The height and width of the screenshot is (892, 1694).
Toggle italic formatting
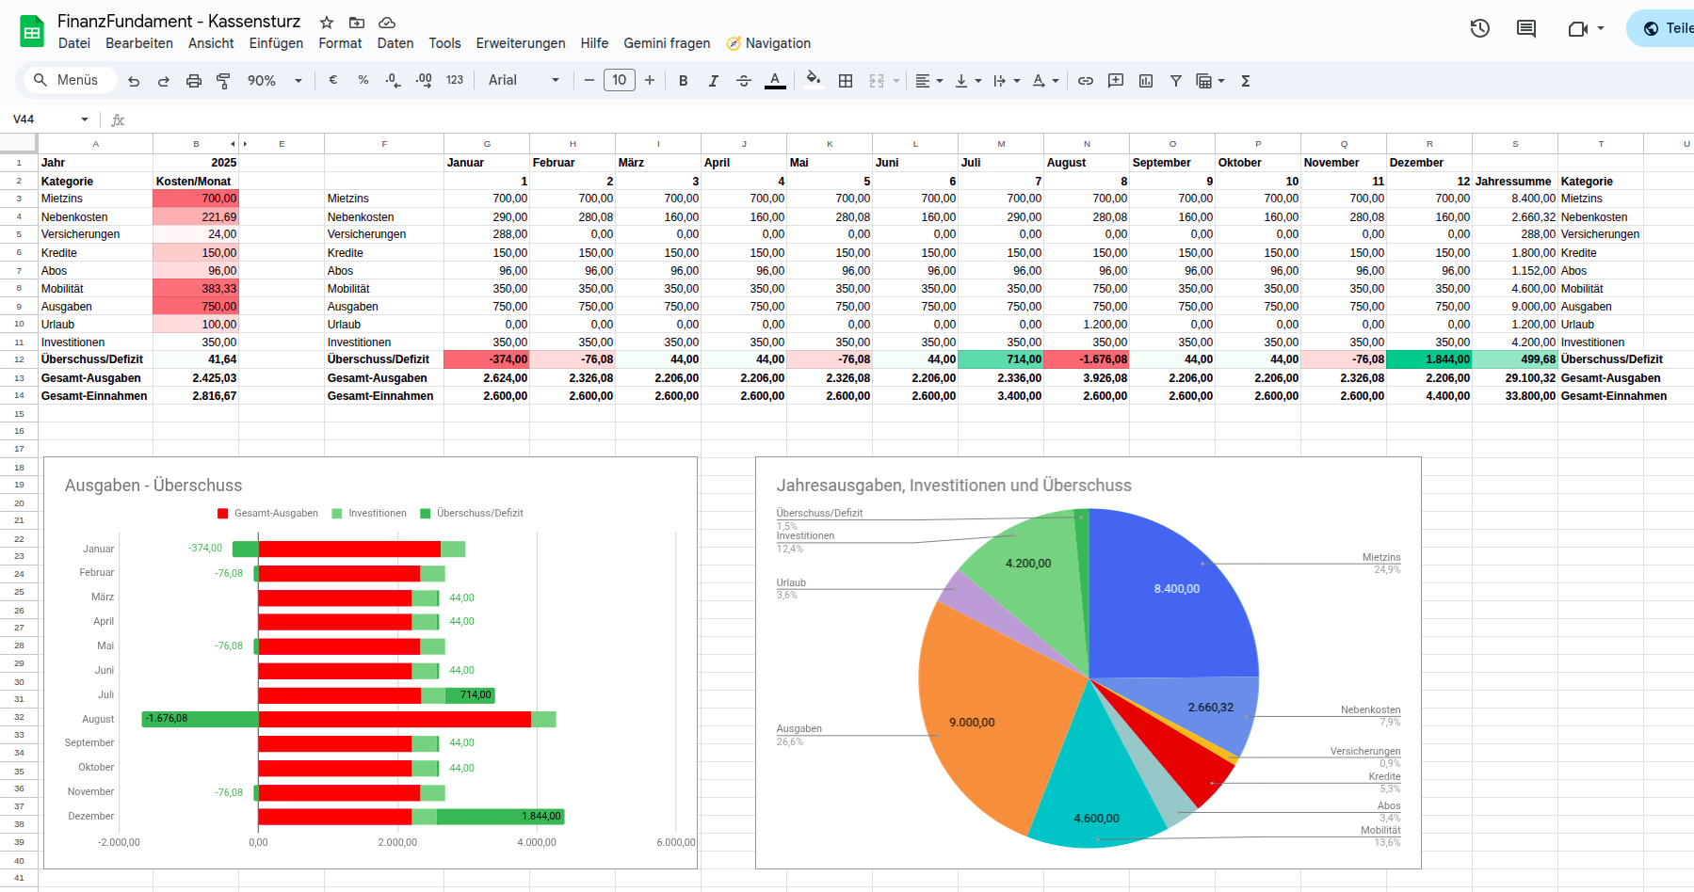(x=713, y=81)
